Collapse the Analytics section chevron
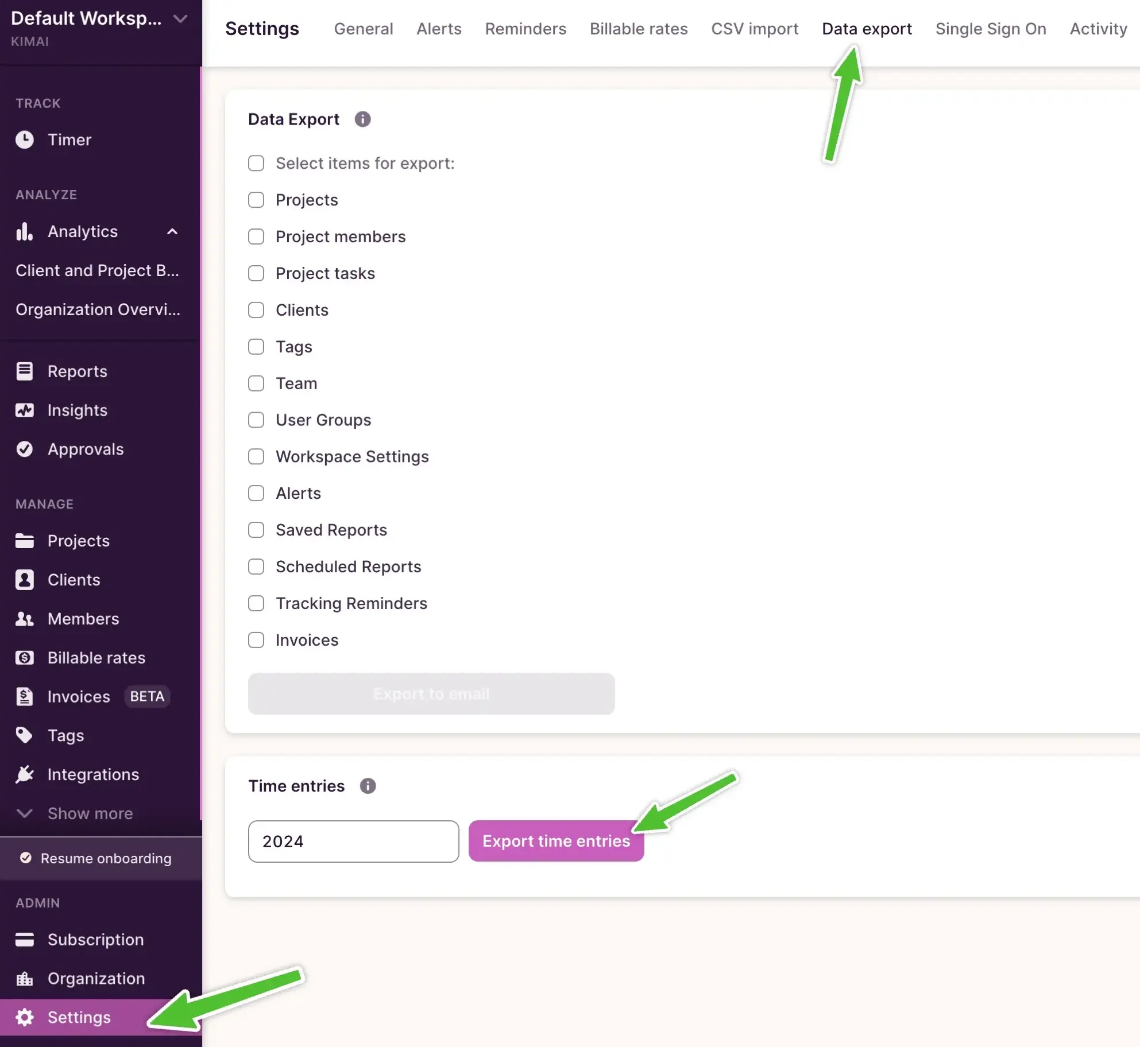 [172, 231]
